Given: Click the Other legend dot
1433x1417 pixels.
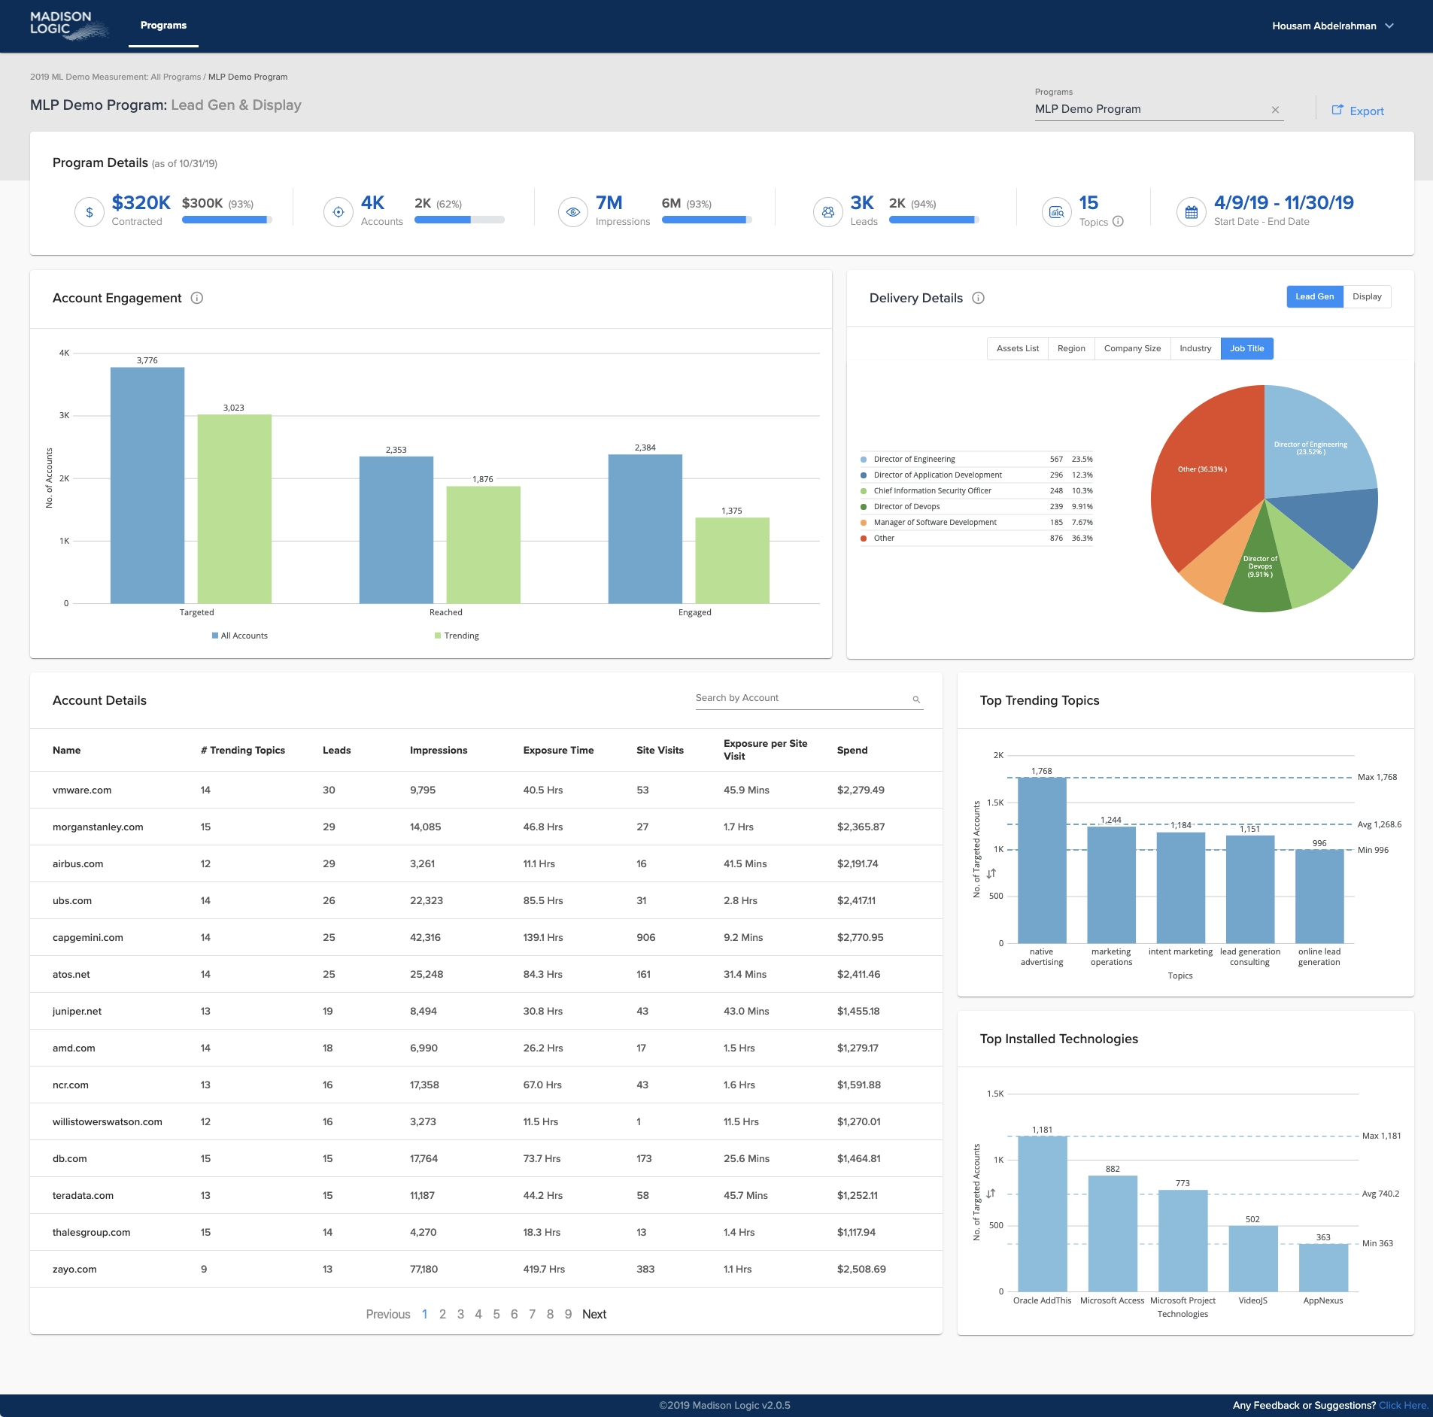Looking at the screenshot, I should [864, 539].
